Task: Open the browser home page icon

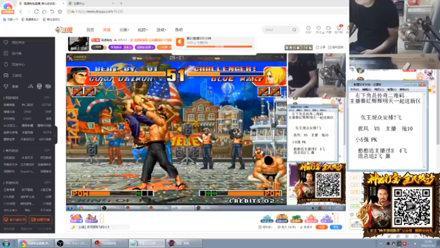Action: pos(44,12)
